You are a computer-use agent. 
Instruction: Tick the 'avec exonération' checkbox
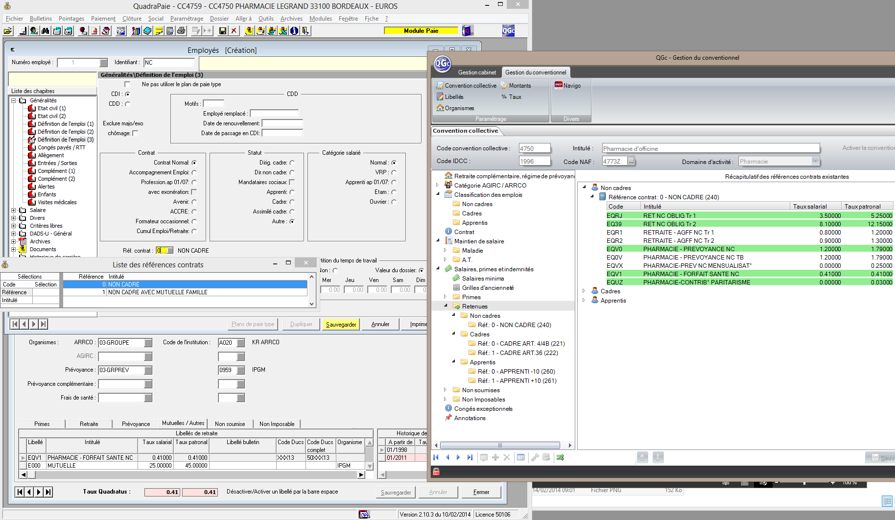pos(194,192)
